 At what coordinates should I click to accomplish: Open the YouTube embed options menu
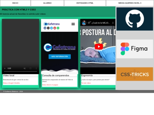(113, 23)
